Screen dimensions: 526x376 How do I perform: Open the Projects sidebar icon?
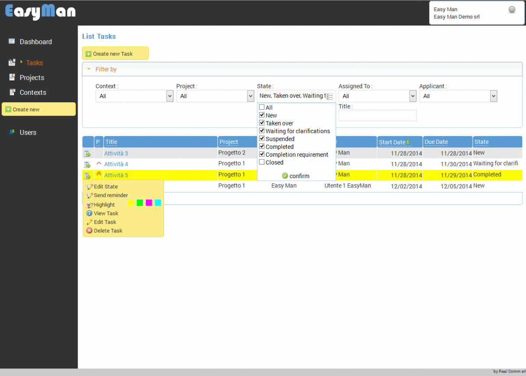[12, 77]
